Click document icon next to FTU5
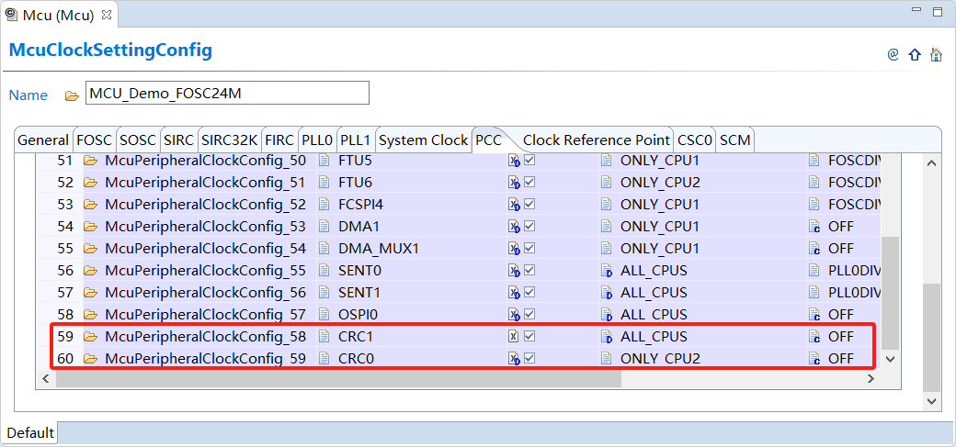The image size is (956, 447). click(x=324, y=161)
